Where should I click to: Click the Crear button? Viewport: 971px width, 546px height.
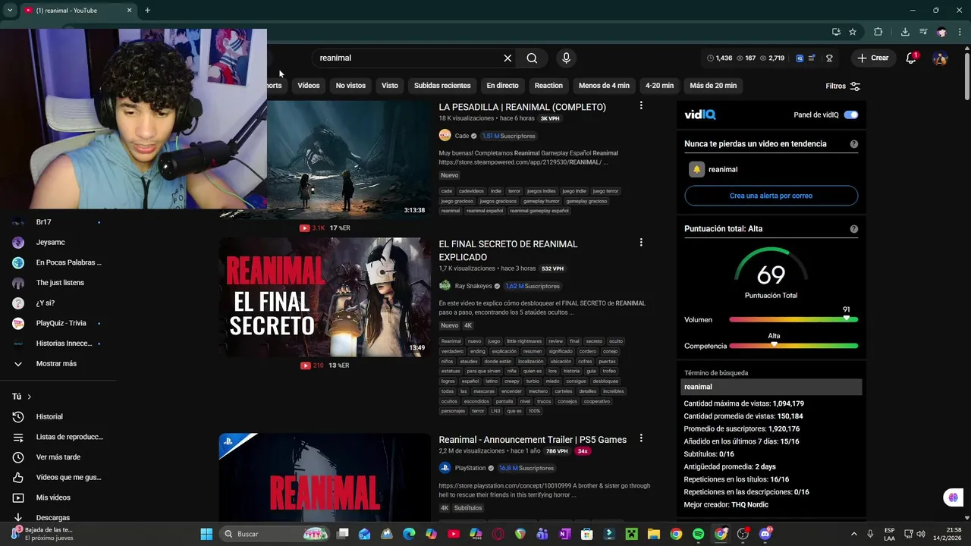pyautogui.click(x=872, y=58)
